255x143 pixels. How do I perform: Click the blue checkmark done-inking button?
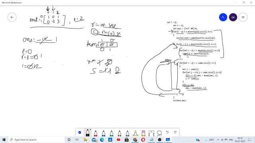pos(80,132)
